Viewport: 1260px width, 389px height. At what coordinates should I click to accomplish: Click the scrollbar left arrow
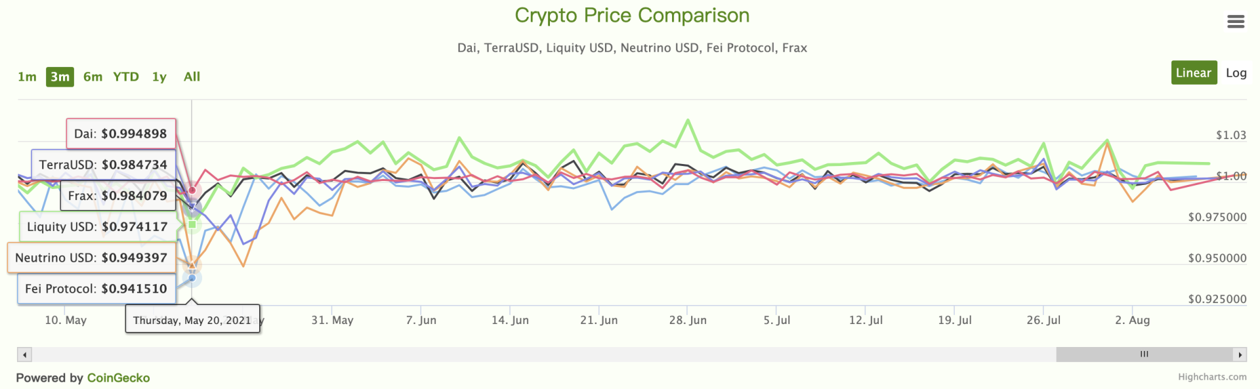(25, 355)
